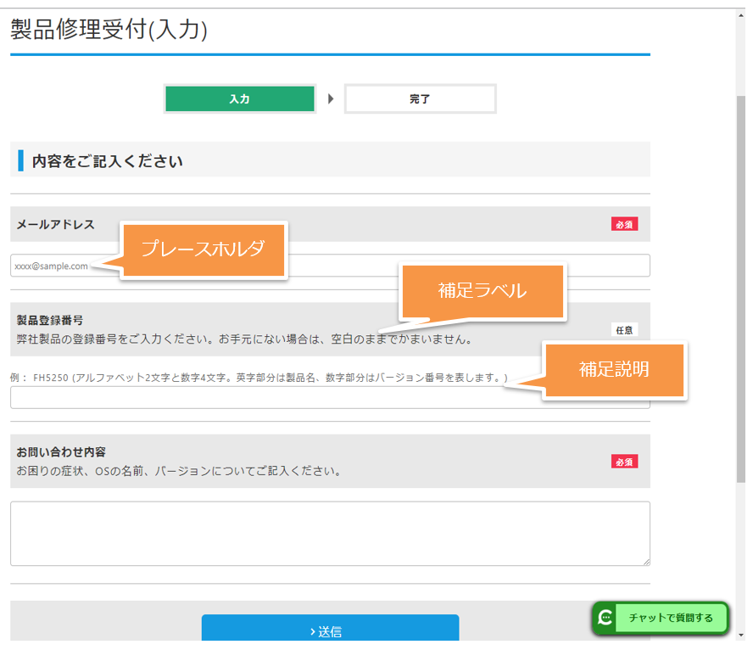
Task: Click the vertical scrollbar thumb
Action: (740, 289)
